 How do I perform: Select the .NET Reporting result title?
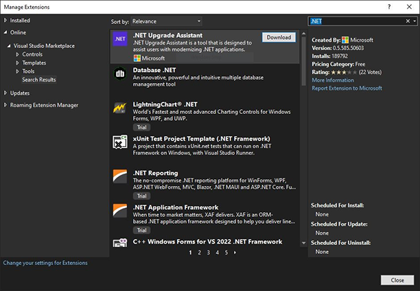coord(155,173)
